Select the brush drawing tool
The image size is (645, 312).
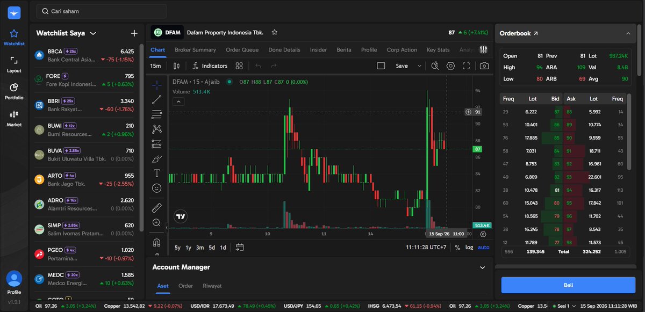[156, 158]
